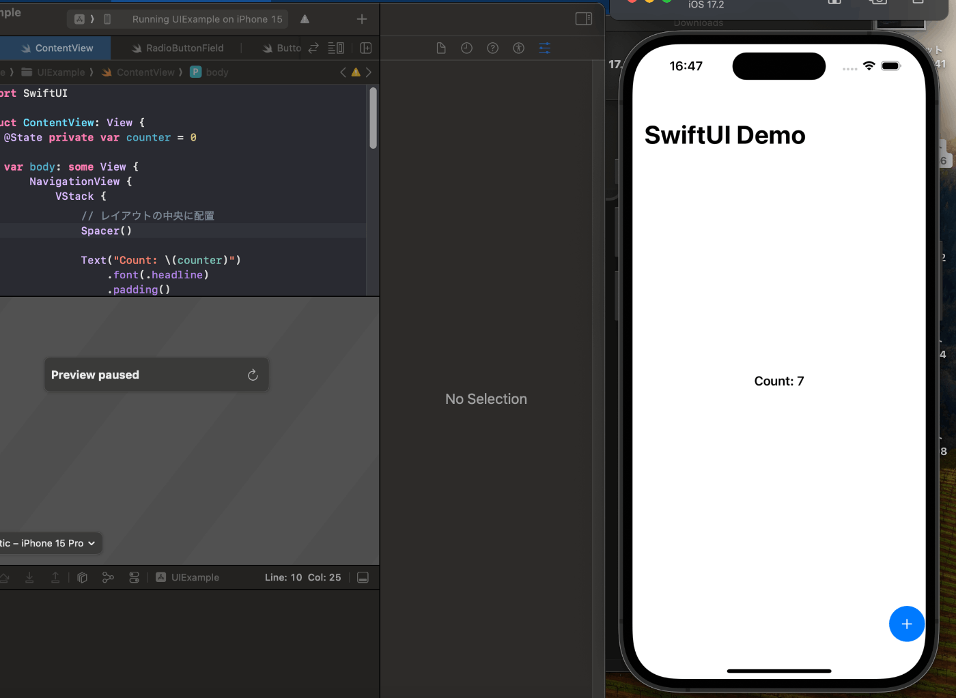Click the Step Into debug icon
Screen dimensions: 956x698
coord(29,577)
